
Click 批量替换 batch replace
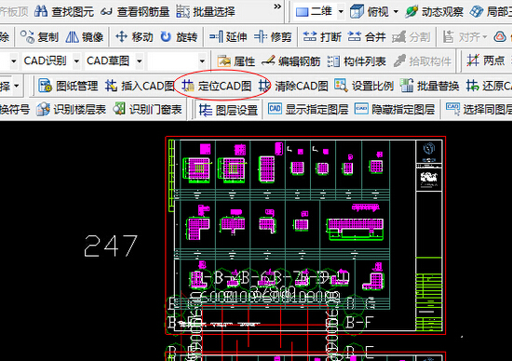pyautogui.click(x=429, y=86)
